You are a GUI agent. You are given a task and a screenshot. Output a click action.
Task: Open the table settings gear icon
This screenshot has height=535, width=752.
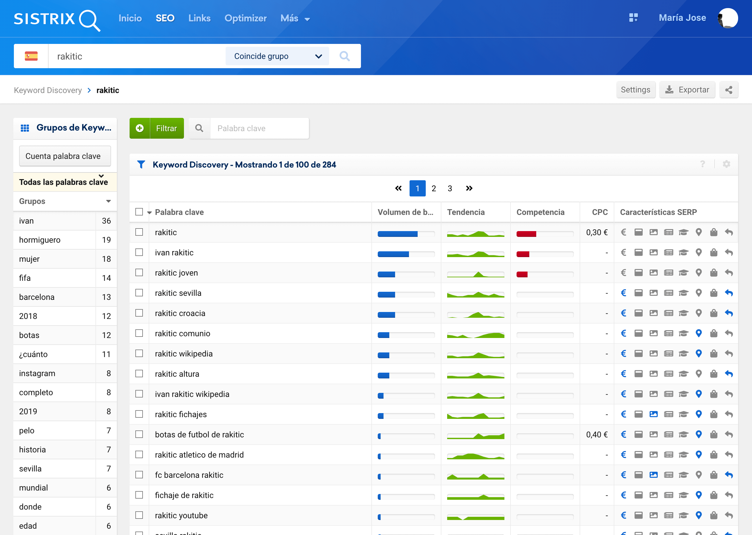[726, 164]
